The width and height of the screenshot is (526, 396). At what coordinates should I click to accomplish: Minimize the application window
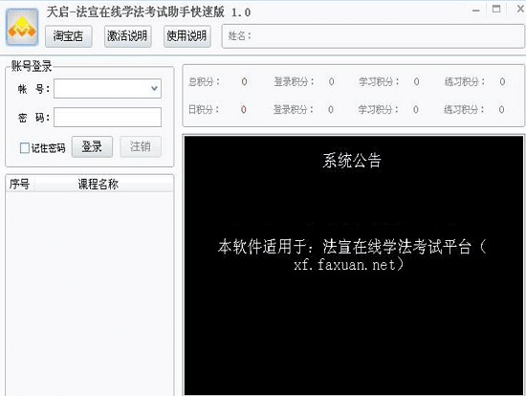click(x=475, y=10)
